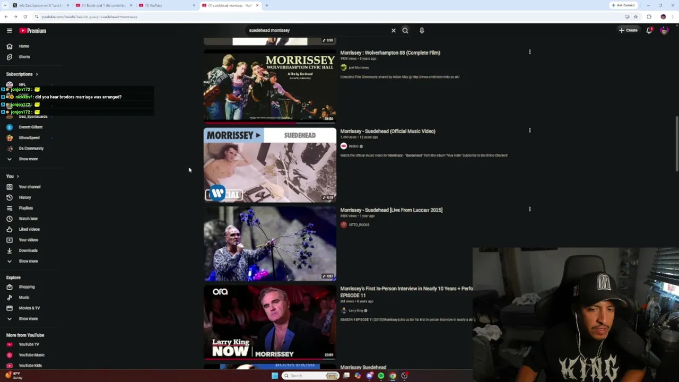679x382 pixels.
Task: Open YouTube Music from sidebar
Action: coord(31,355)
